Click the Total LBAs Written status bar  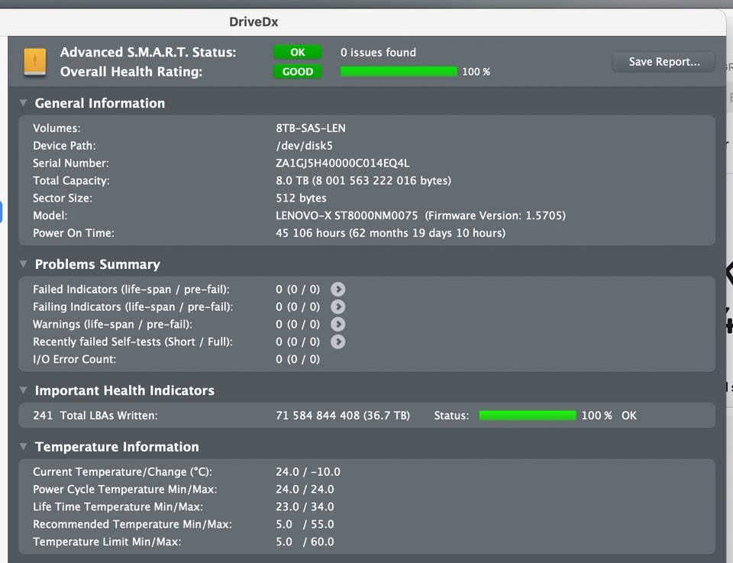528,416
